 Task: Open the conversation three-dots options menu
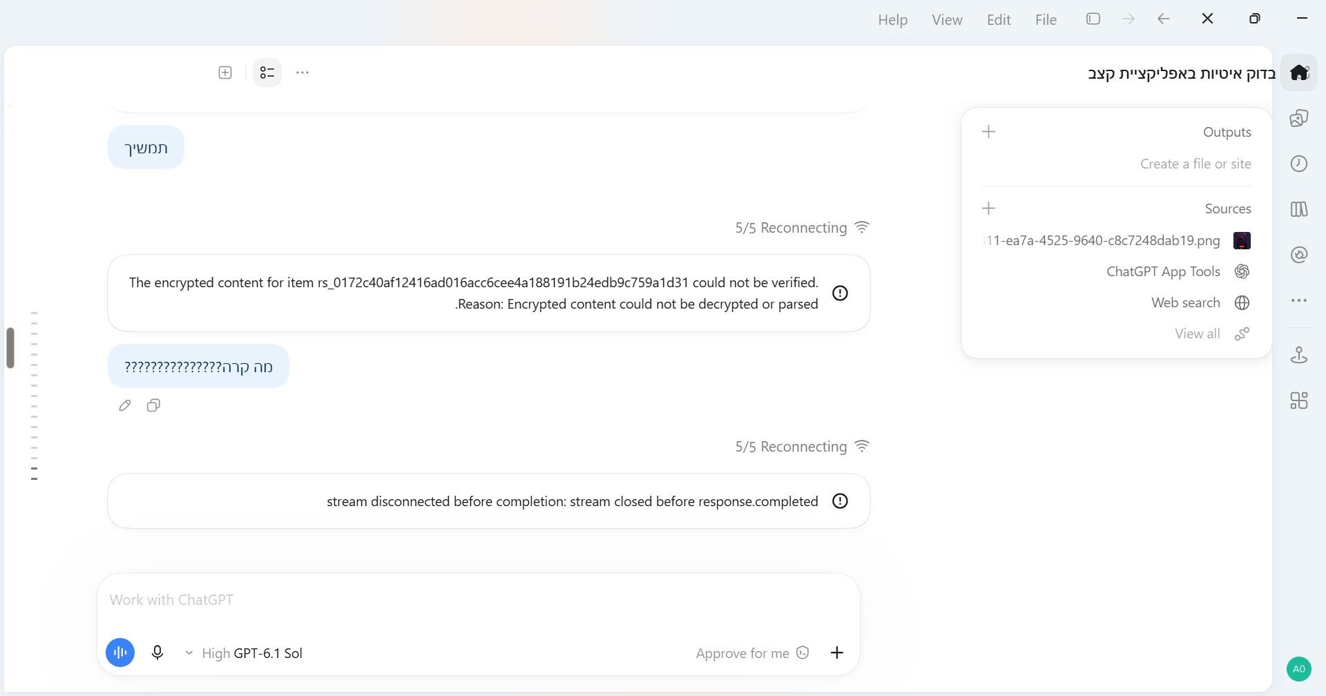[302, 72]
